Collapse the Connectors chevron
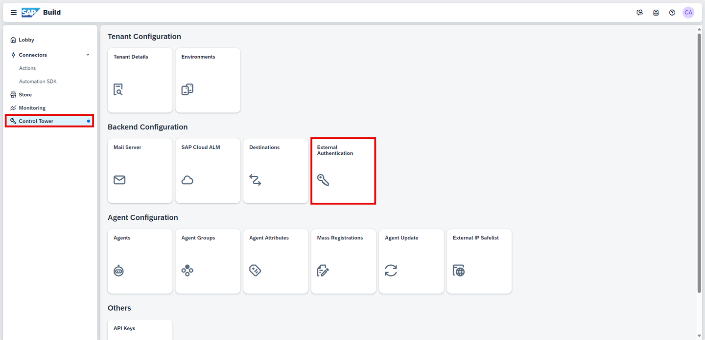Viewport: 705px width, 340px height. 88,55
